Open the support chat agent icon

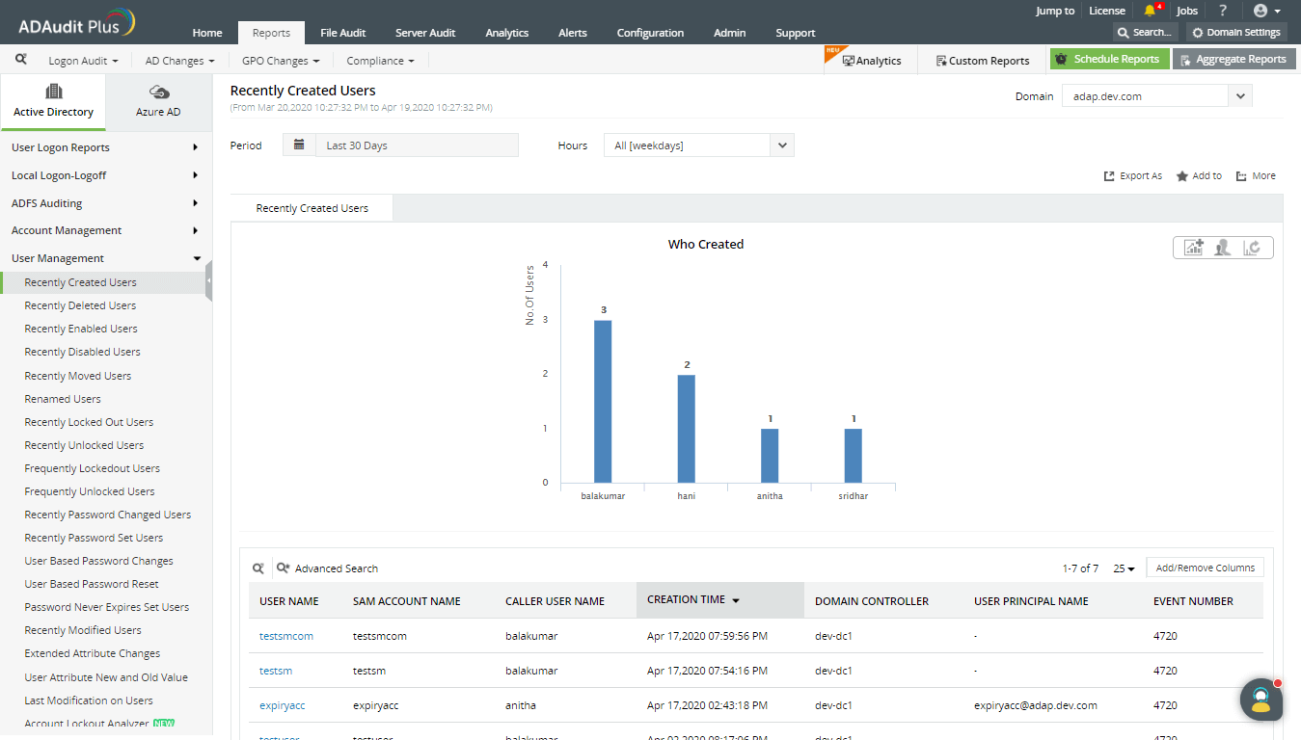[x=1260, y=700]
